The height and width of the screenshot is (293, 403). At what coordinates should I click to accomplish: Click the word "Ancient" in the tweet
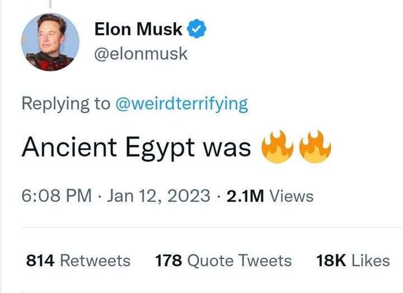click(x=69, y=146)
